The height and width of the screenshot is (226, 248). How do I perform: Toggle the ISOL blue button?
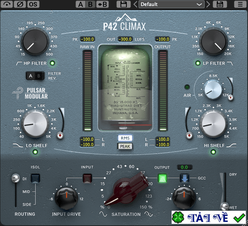35,178
